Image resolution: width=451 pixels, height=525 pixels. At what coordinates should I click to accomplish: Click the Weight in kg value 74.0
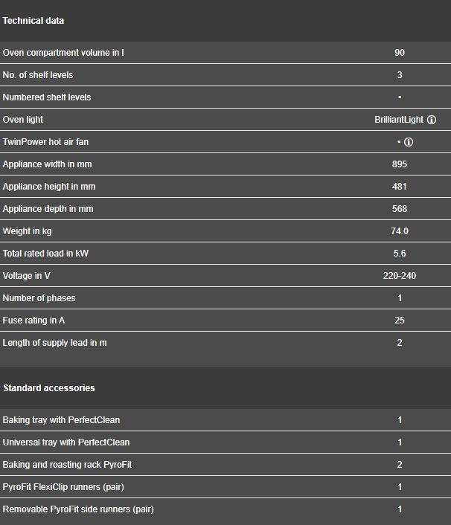(400, 231)
